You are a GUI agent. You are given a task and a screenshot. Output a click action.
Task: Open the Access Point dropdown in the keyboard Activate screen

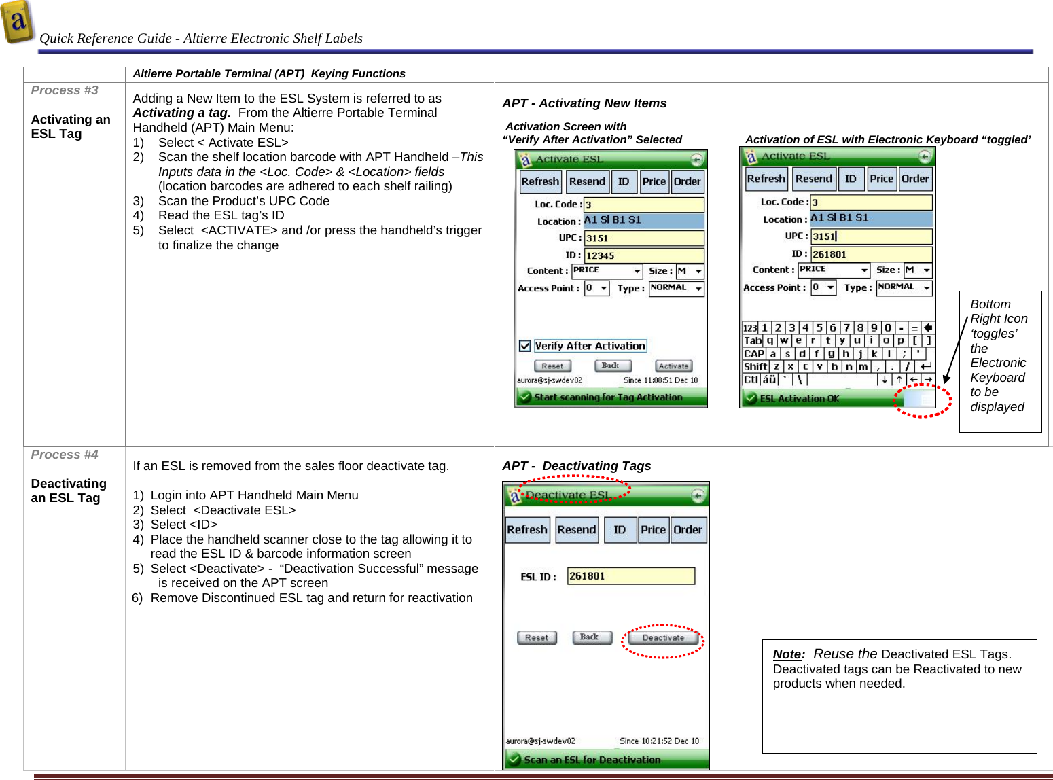tap(823, 287)
